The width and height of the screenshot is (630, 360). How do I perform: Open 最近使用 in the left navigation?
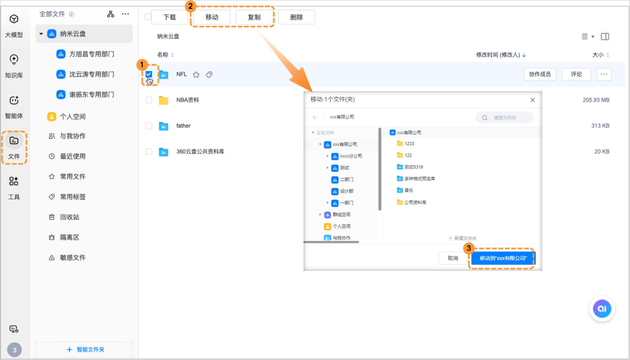click(x=73, y=156)
